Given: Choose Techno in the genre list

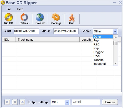Looking at the screenshot, I should pos(103,60).
